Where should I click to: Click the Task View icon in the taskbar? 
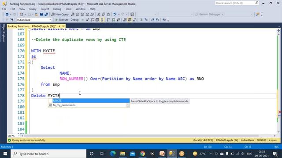pos(102,154)
